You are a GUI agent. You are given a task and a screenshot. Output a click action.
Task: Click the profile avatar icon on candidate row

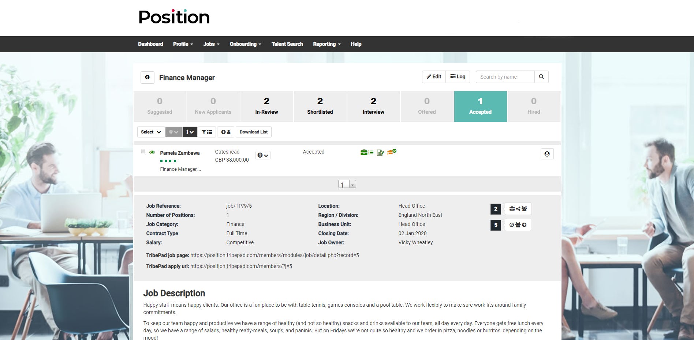[547, 154]
